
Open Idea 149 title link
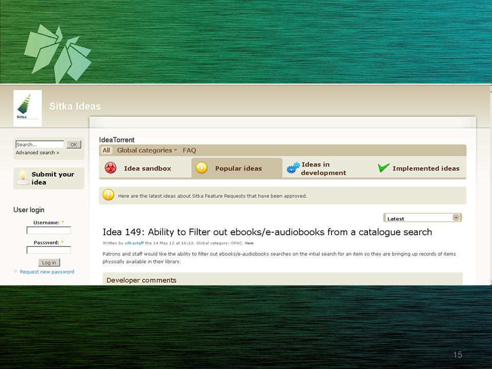coord(268,232)
